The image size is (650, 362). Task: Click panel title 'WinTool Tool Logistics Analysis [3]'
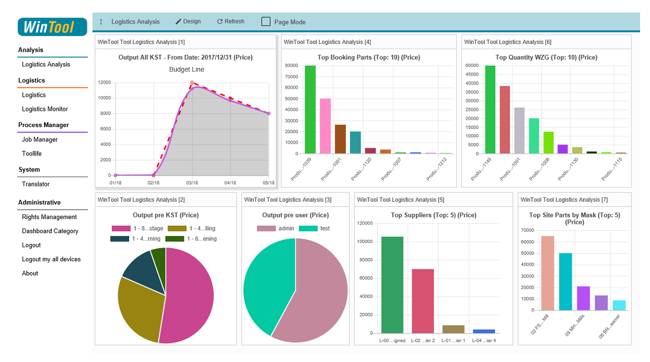(x=288, y=200)
